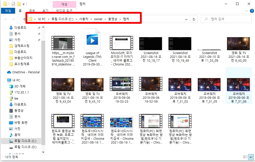Image resolution: width=255 pixels, height=162 pixels.
Task: Select 영화 및 TV 2021-08-16 오전 9_43_10
Action: pyautogui.click(x=92, y=90)
